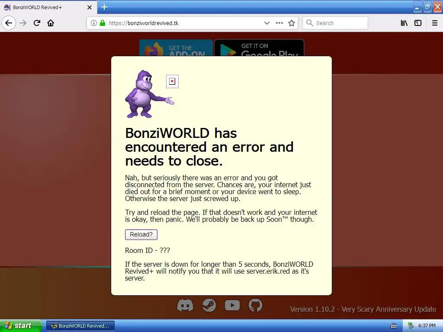Bookmark this page with the star icon
The image size is (443, 332).
point(292,23)
